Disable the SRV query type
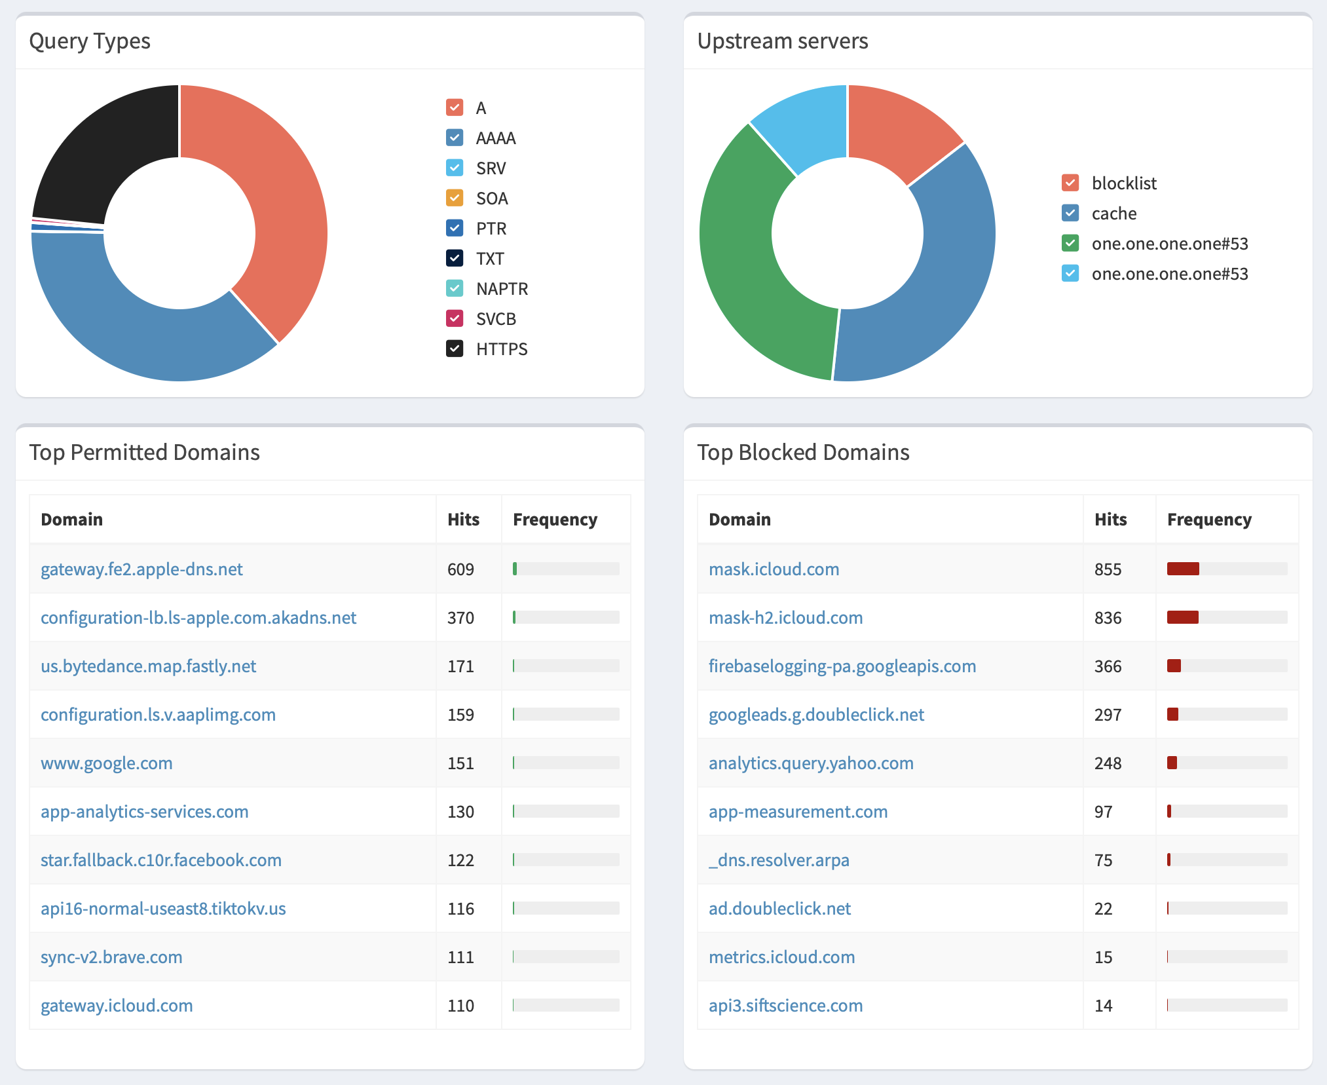This screenshot has height=1085, width=1327. [x=455, y=168]
